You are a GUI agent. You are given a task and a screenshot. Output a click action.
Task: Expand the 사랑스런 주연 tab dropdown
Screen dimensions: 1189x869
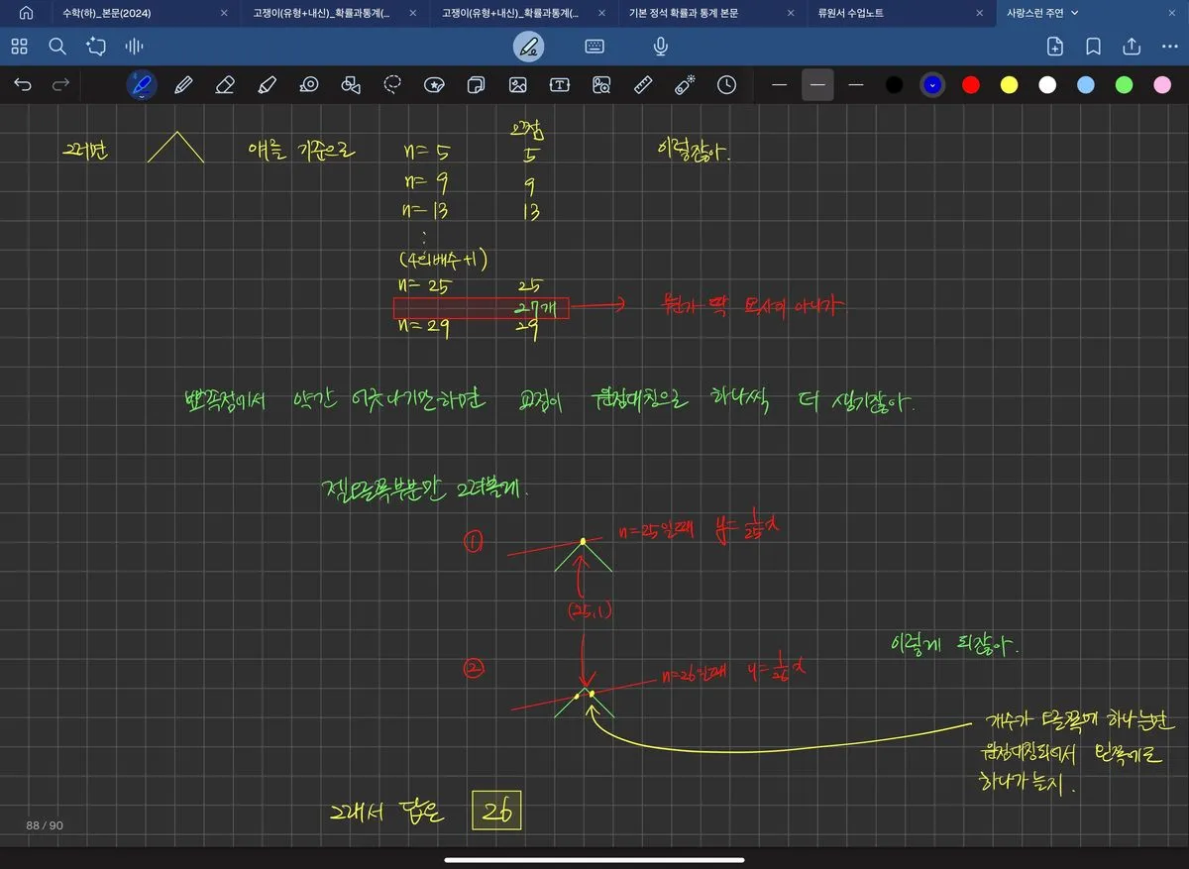[1075, 13]
